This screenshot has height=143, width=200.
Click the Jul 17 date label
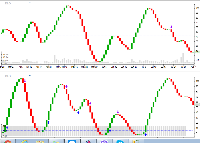pyautogui.click(x=163, y=67)
